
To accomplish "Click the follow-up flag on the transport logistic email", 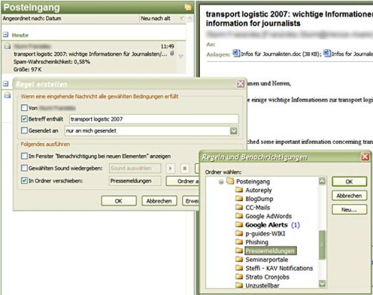I will [x=181, y=56].
